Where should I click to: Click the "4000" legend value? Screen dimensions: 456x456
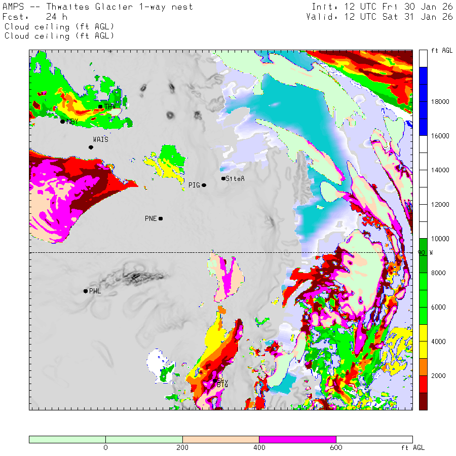[x=438, y=341]
